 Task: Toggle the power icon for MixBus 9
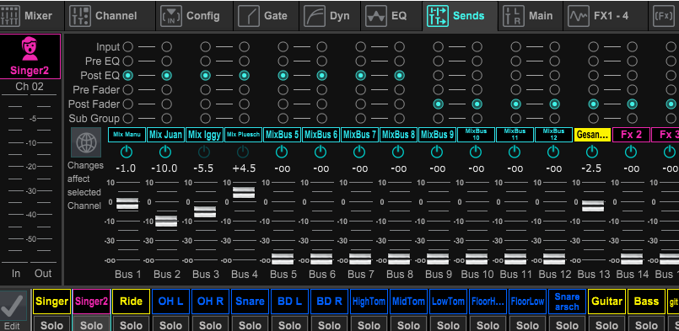(437, 152)
